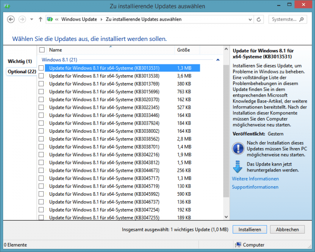This screenshot has width=315, height=252.
Task: Open the address bar history dropdown
Action: [x=250, y=19]
